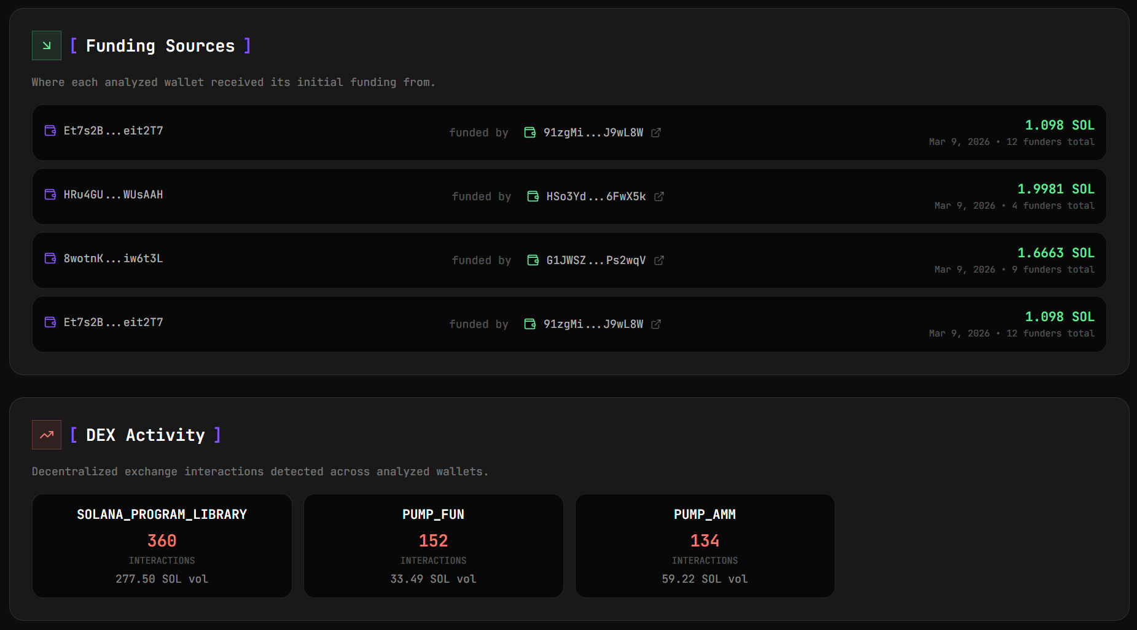1137x630 pixels.
Task: Select the PUMP_AMM activity card
Action: 705,546
